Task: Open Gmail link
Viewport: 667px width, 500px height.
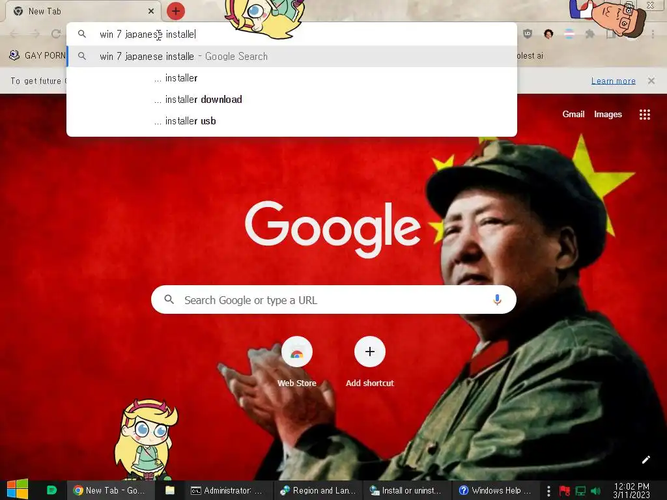Action: coord(573,114)
